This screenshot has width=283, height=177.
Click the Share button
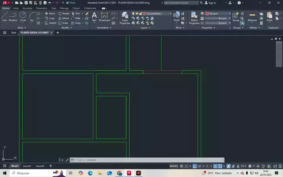[x=70, y=2]
